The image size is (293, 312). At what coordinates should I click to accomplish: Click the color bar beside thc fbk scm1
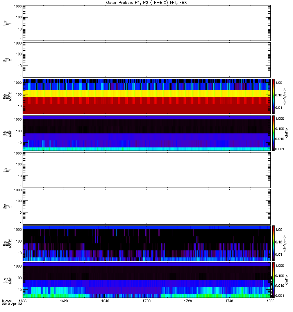(273, 280)
